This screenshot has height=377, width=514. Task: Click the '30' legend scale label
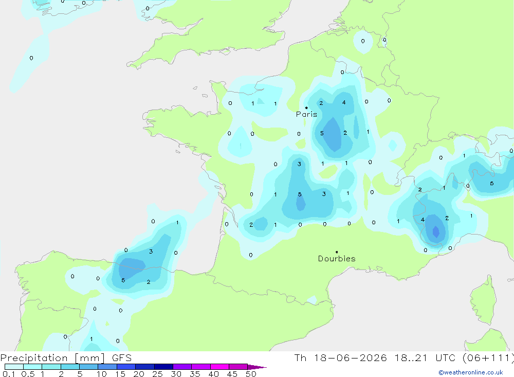[x=176, y=374]
